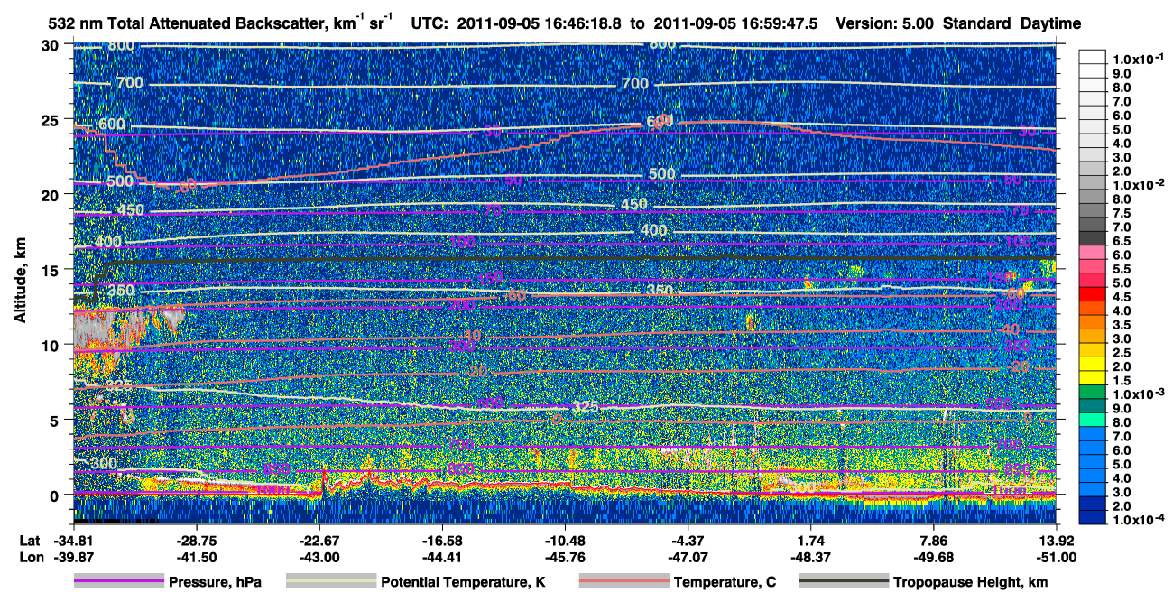Select the 'Pressure, hPa' legend label
Viewport: 1173px width, 602px height.
click(215, 582)
